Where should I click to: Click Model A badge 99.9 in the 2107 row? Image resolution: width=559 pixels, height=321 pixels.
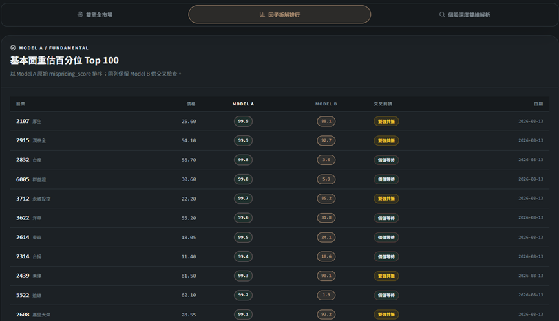[243, 122]
